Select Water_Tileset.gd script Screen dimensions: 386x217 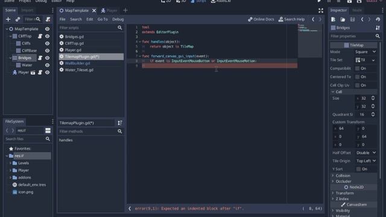click(79, 70)
